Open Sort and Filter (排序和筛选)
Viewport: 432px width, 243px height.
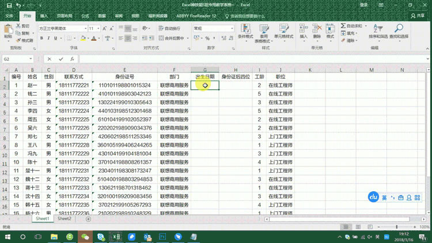pos(378,31)
